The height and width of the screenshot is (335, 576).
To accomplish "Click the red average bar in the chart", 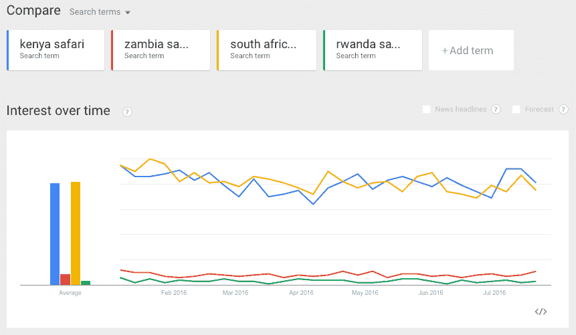I will pyautogui.click(x=65, y=280).
